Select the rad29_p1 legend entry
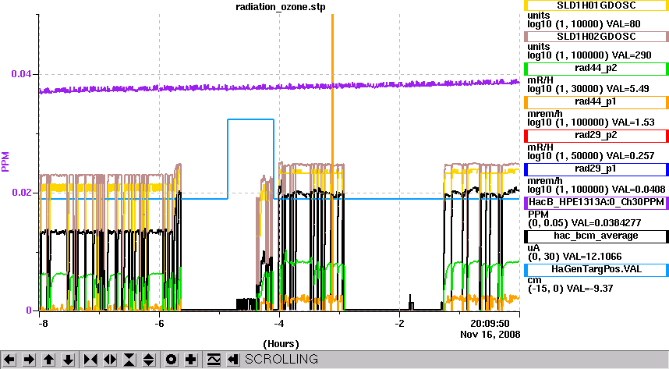The width and height of the screenshot is (669, 369). (x=596, y=169)
